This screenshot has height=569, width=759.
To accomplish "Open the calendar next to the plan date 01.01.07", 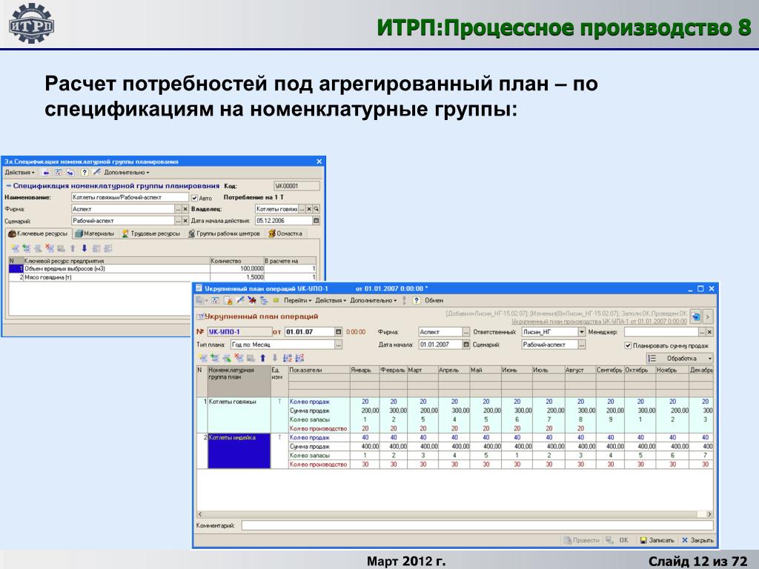I will pyautogui.click(x=338, y=332).
